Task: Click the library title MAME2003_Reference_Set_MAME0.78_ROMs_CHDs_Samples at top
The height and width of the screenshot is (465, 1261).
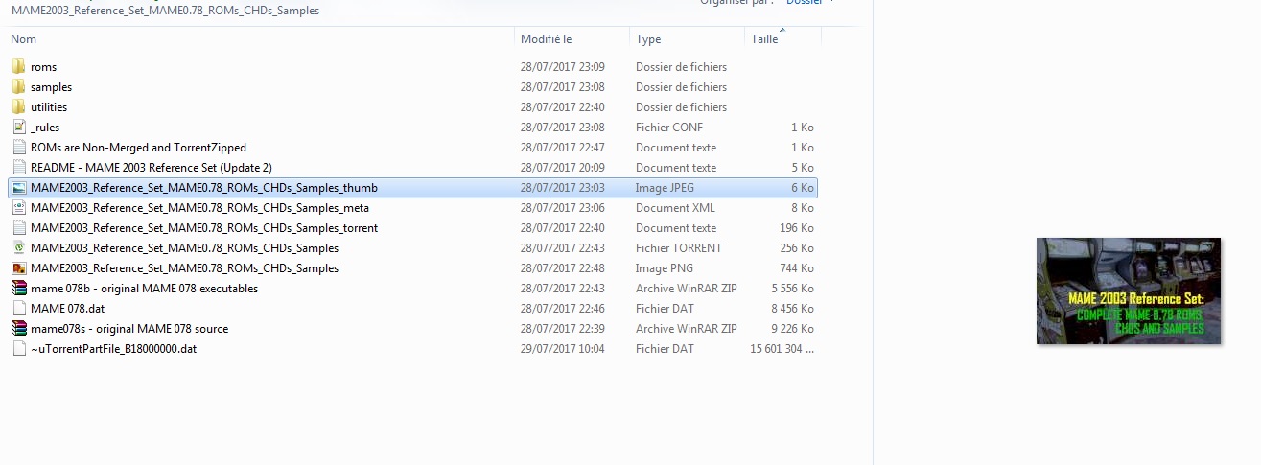Action: click(165, 11)
